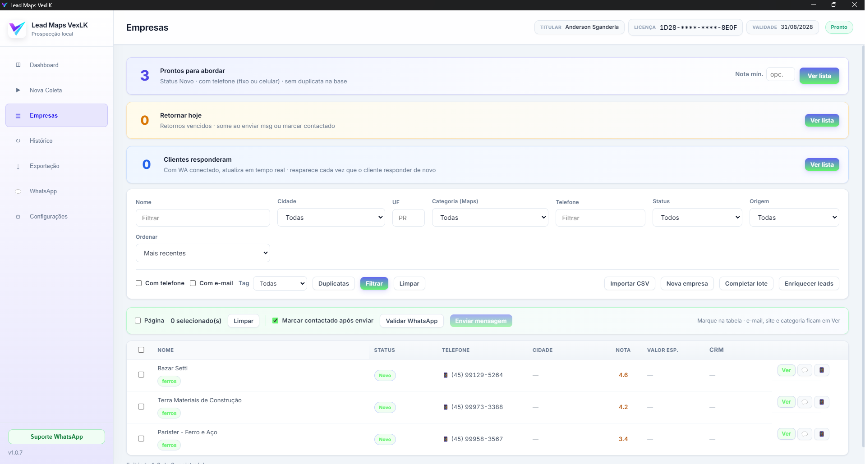The image size is (865, 464).
Task: Click the ferros tag under Parisfer
Action: (169, 445)
